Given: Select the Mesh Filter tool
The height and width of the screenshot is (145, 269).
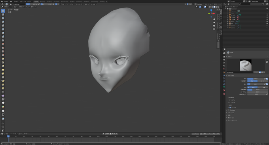Looking at the screenshot, I should click(x=3, y=119).
